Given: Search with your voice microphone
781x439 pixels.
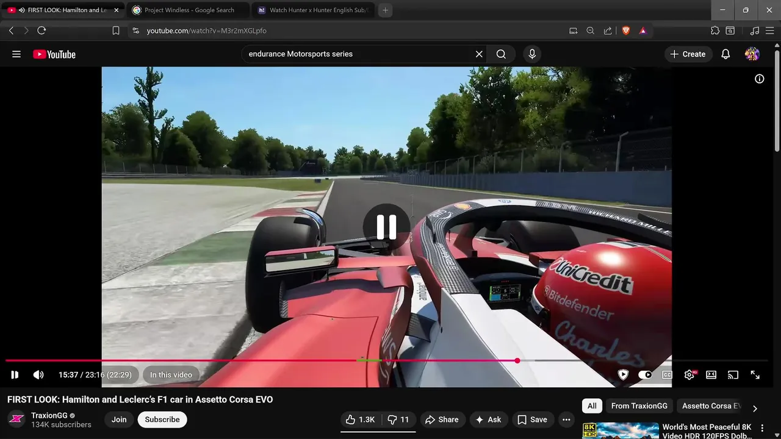Looking at the screenshot, I should [x=532, y=54].
